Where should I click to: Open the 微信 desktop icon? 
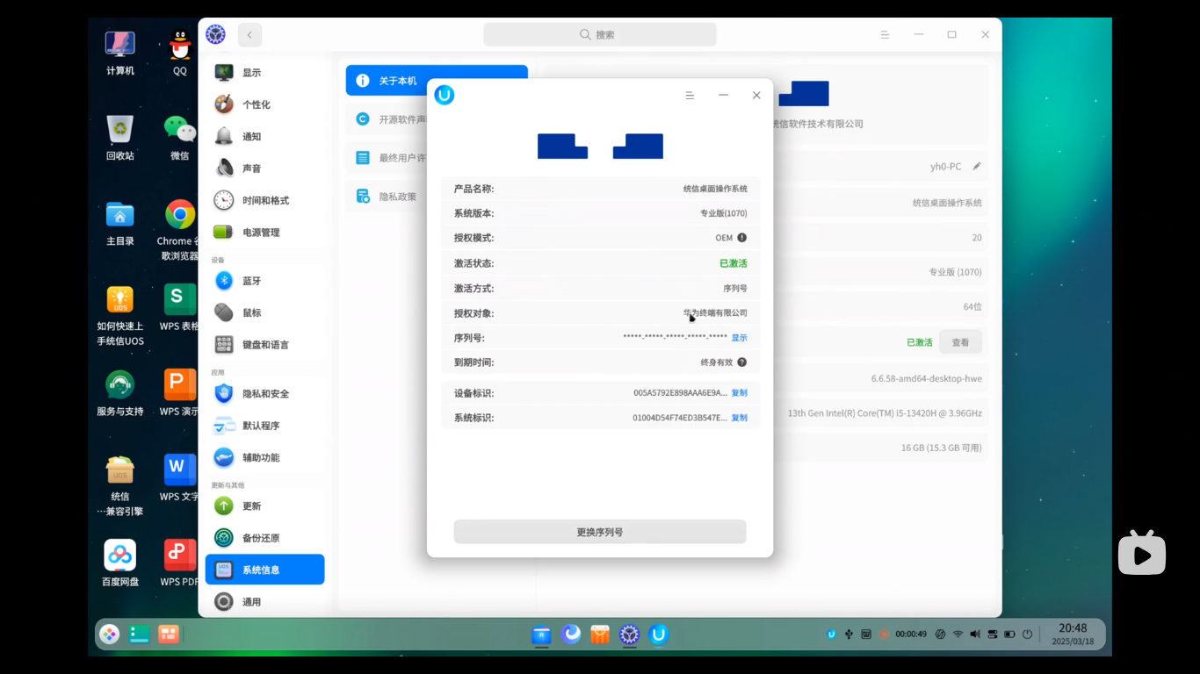[180, 138]
